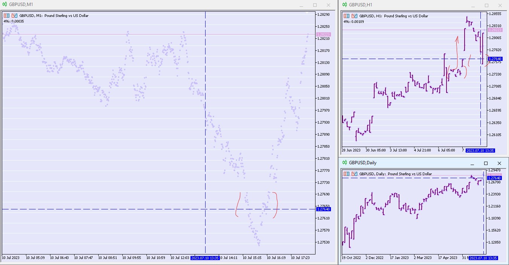The width and height of the screenshot is (509, 265).
Task: Click 'GBPUSD, Daily: Pound Sterling vs US Dollar' chart caption
Action: coord(395,174)
